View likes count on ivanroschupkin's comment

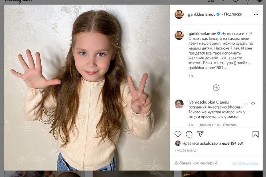pos(208,125)
